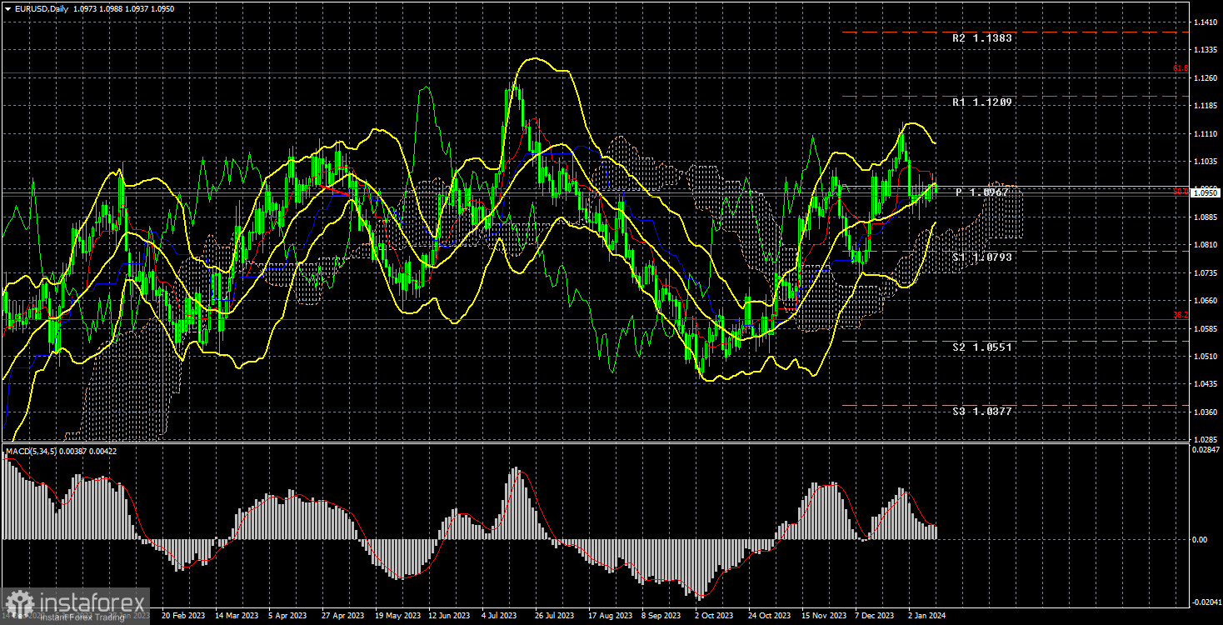Select the current price tag 1.0950

pyautogui.click(x=1206, y=192)
